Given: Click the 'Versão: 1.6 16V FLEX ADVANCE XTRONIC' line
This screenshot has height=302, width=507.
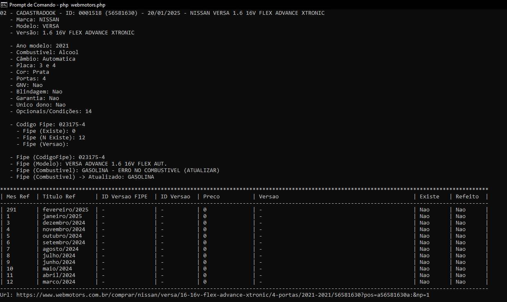Looking at the screenshot, I should pos(72,33).
